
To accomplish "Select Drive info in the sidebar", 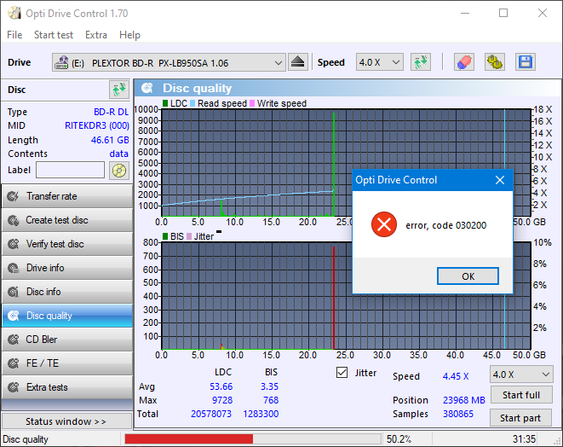I will (67, 268).
